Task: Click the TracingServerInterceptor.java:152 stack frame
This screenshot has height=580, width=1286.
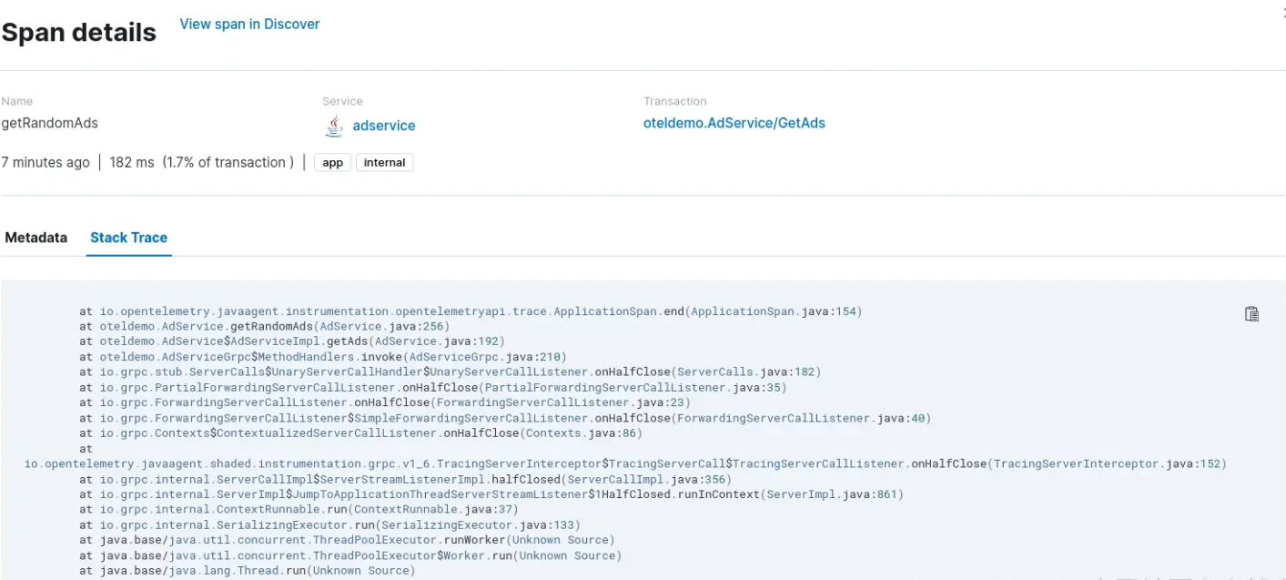Action: pyautogui.click(x=1109, y=463)
